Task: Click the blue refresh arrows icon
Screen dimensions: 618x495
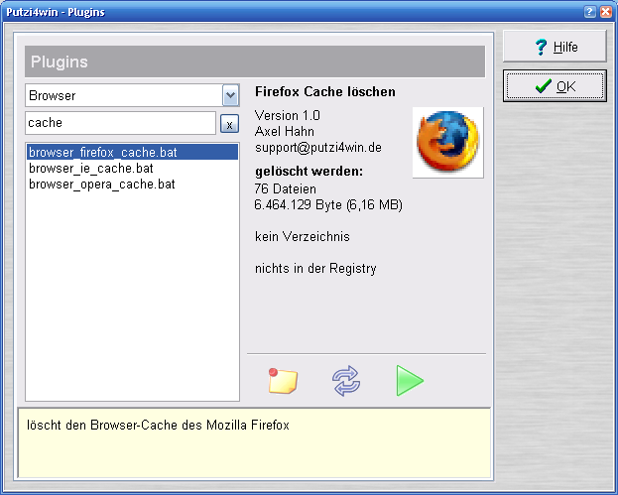Action: (346, 380)
